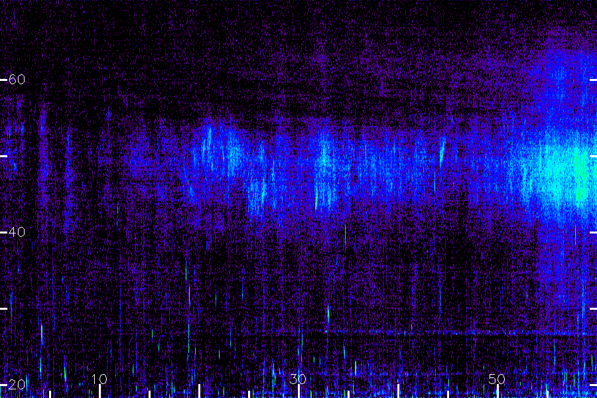Click the 60 label on the vertical axis
Image resolution: width=597 pixels, height=398 pixels.
17,80
